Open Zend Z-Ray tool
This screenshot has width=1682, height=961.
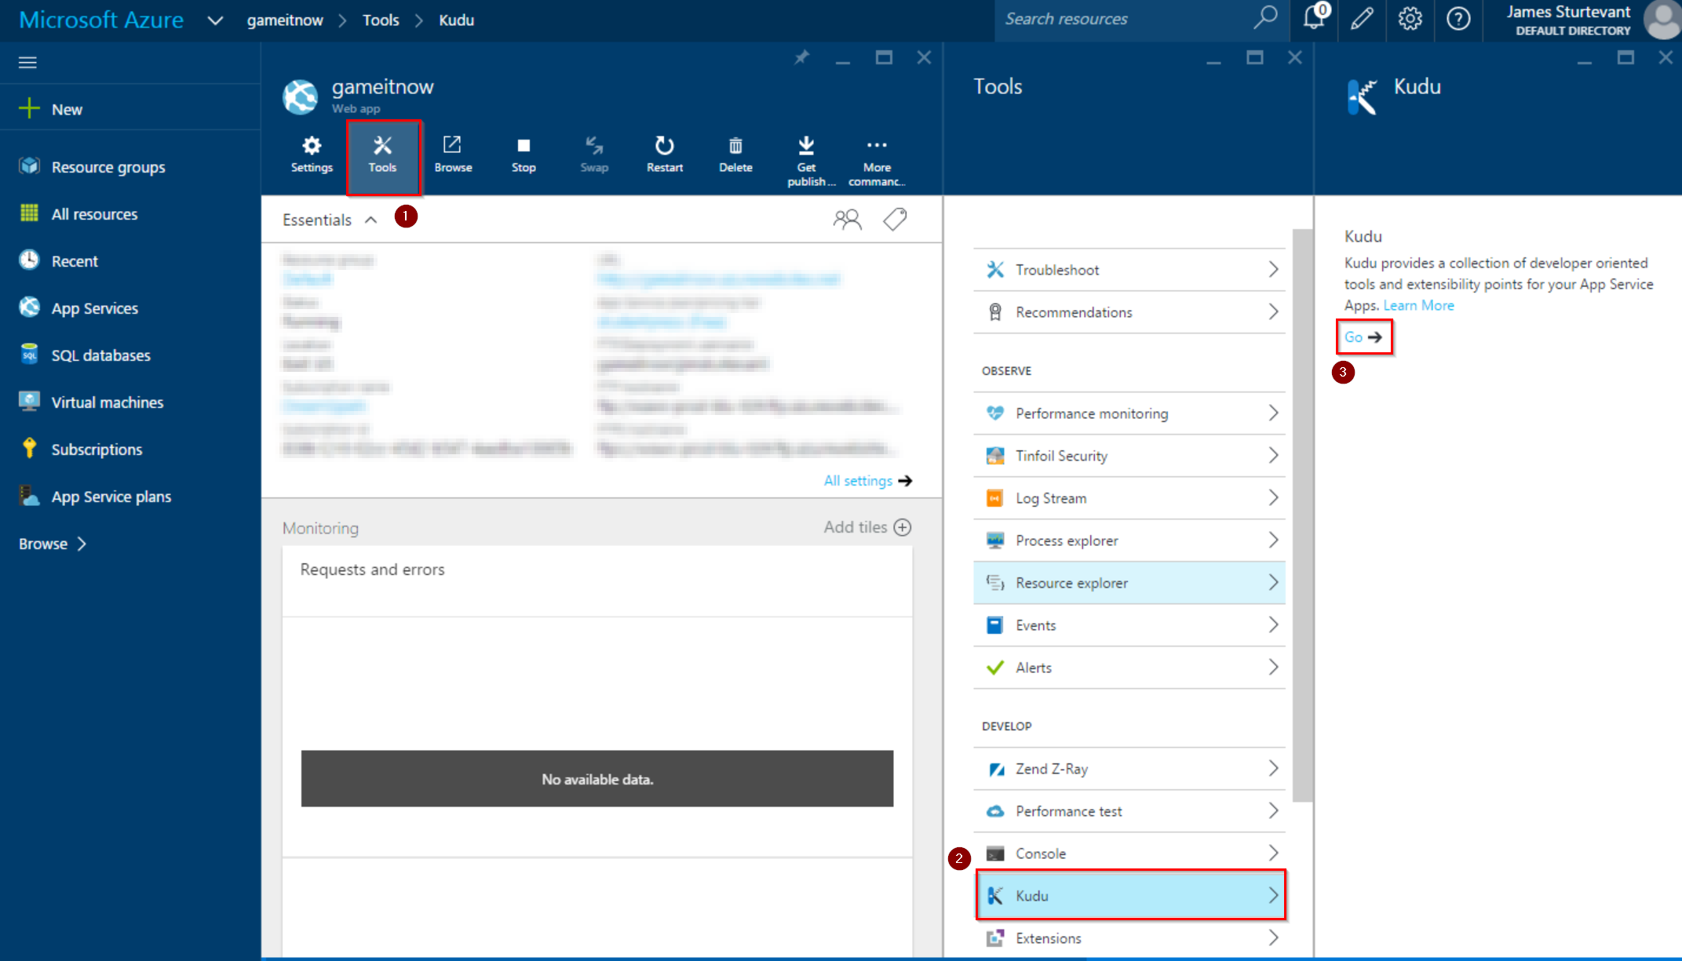click(1129, 769)
